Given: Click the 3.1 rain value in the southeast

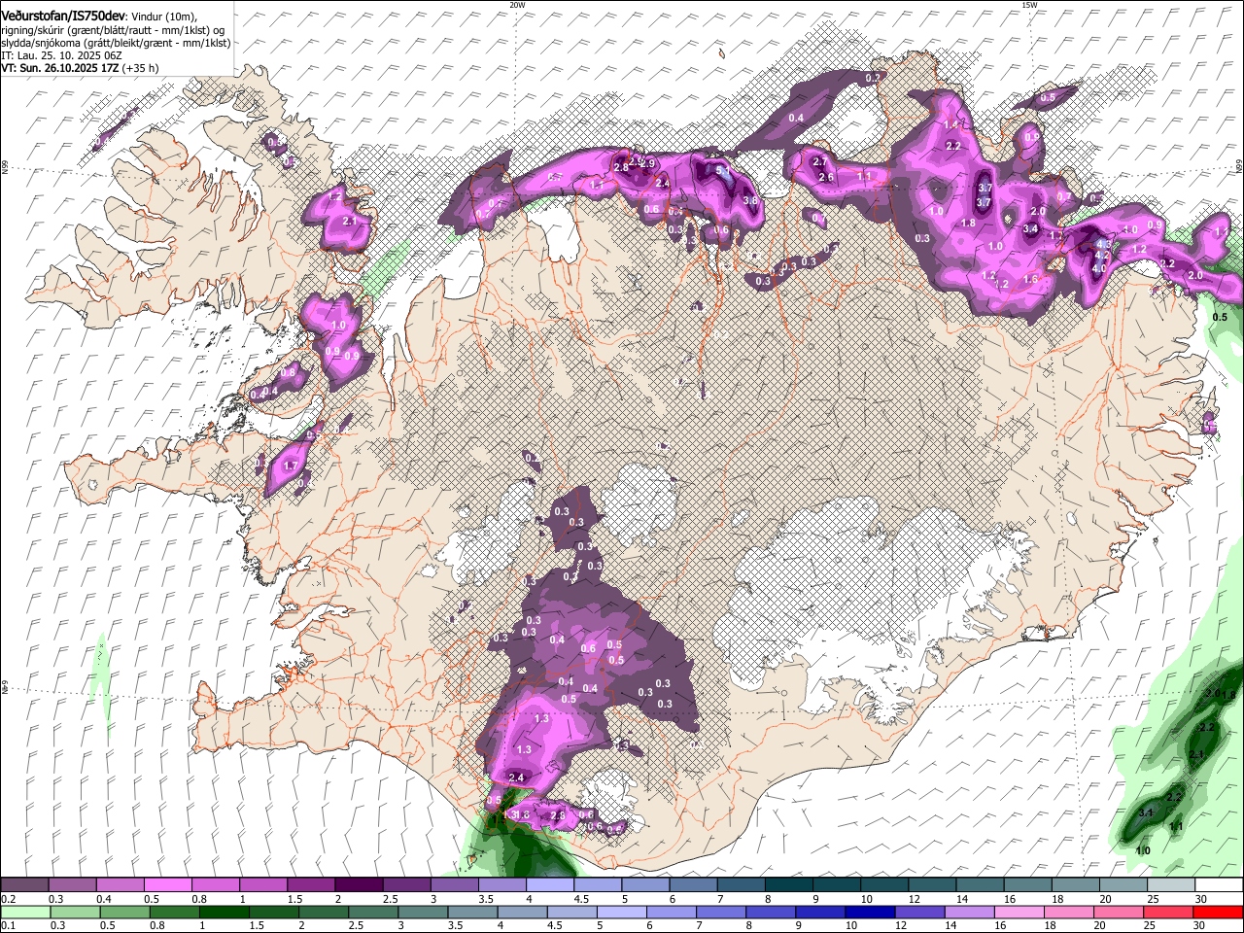Looking at the screenshot, I should [1145, 812].
